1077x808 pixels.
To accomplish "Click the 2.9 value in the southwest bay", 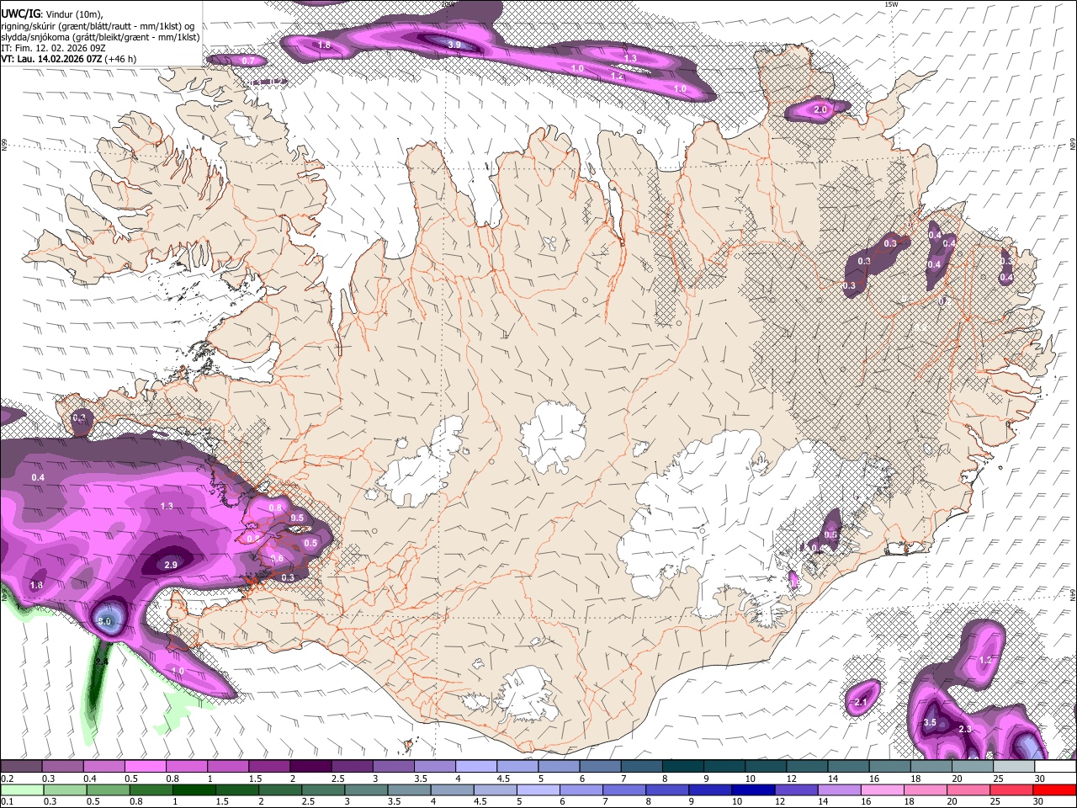I will 171,565.
